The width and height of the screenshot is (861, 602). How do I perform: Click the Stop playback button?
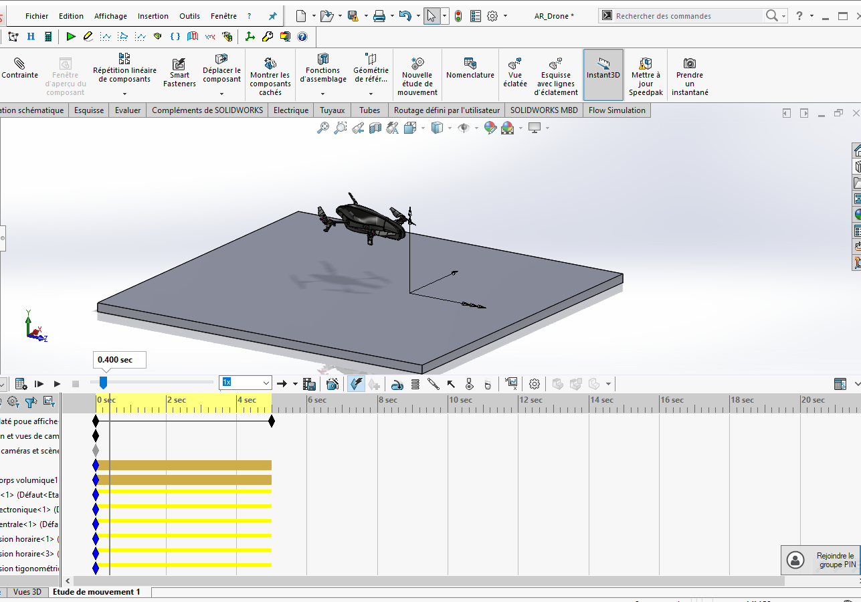pyautogui.click(x=76, y=384)
